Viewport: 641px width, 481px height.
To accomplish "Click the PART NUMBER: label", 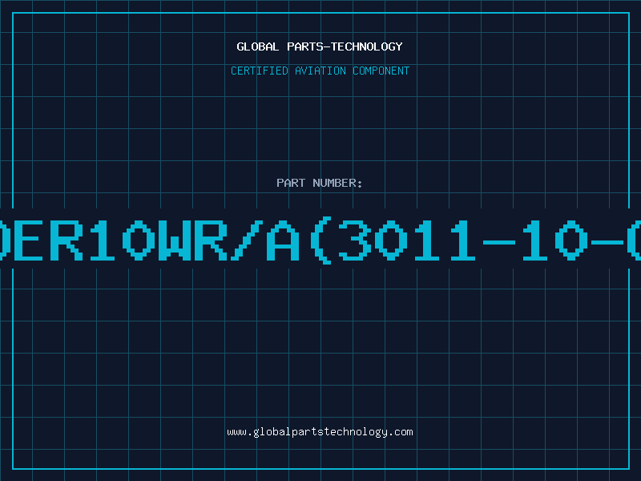I will [320, 183].
